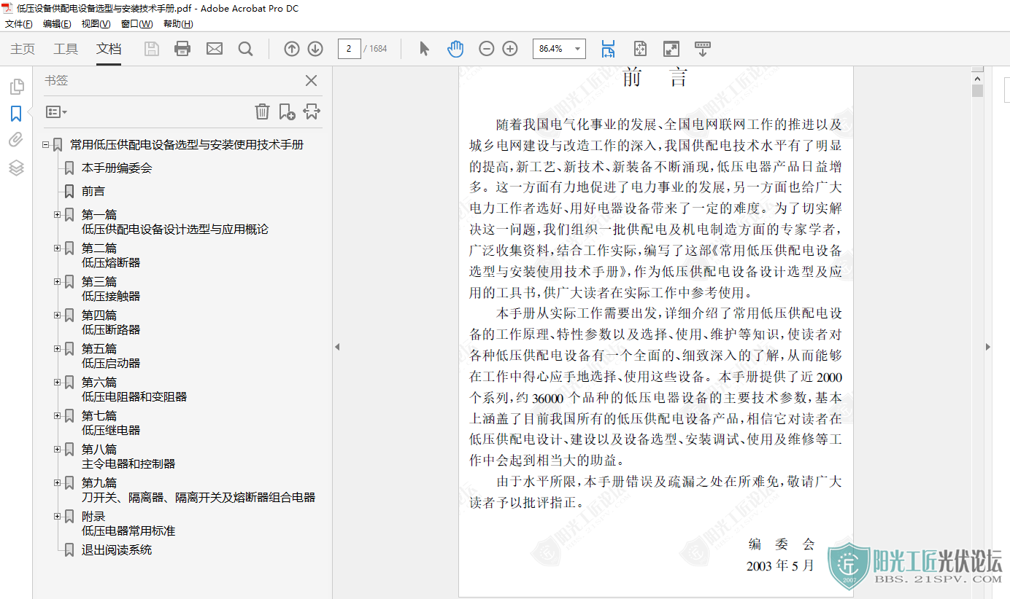Open the 视图(V) menu
The image size is (1010, 599).
click(x=96, y=24)
